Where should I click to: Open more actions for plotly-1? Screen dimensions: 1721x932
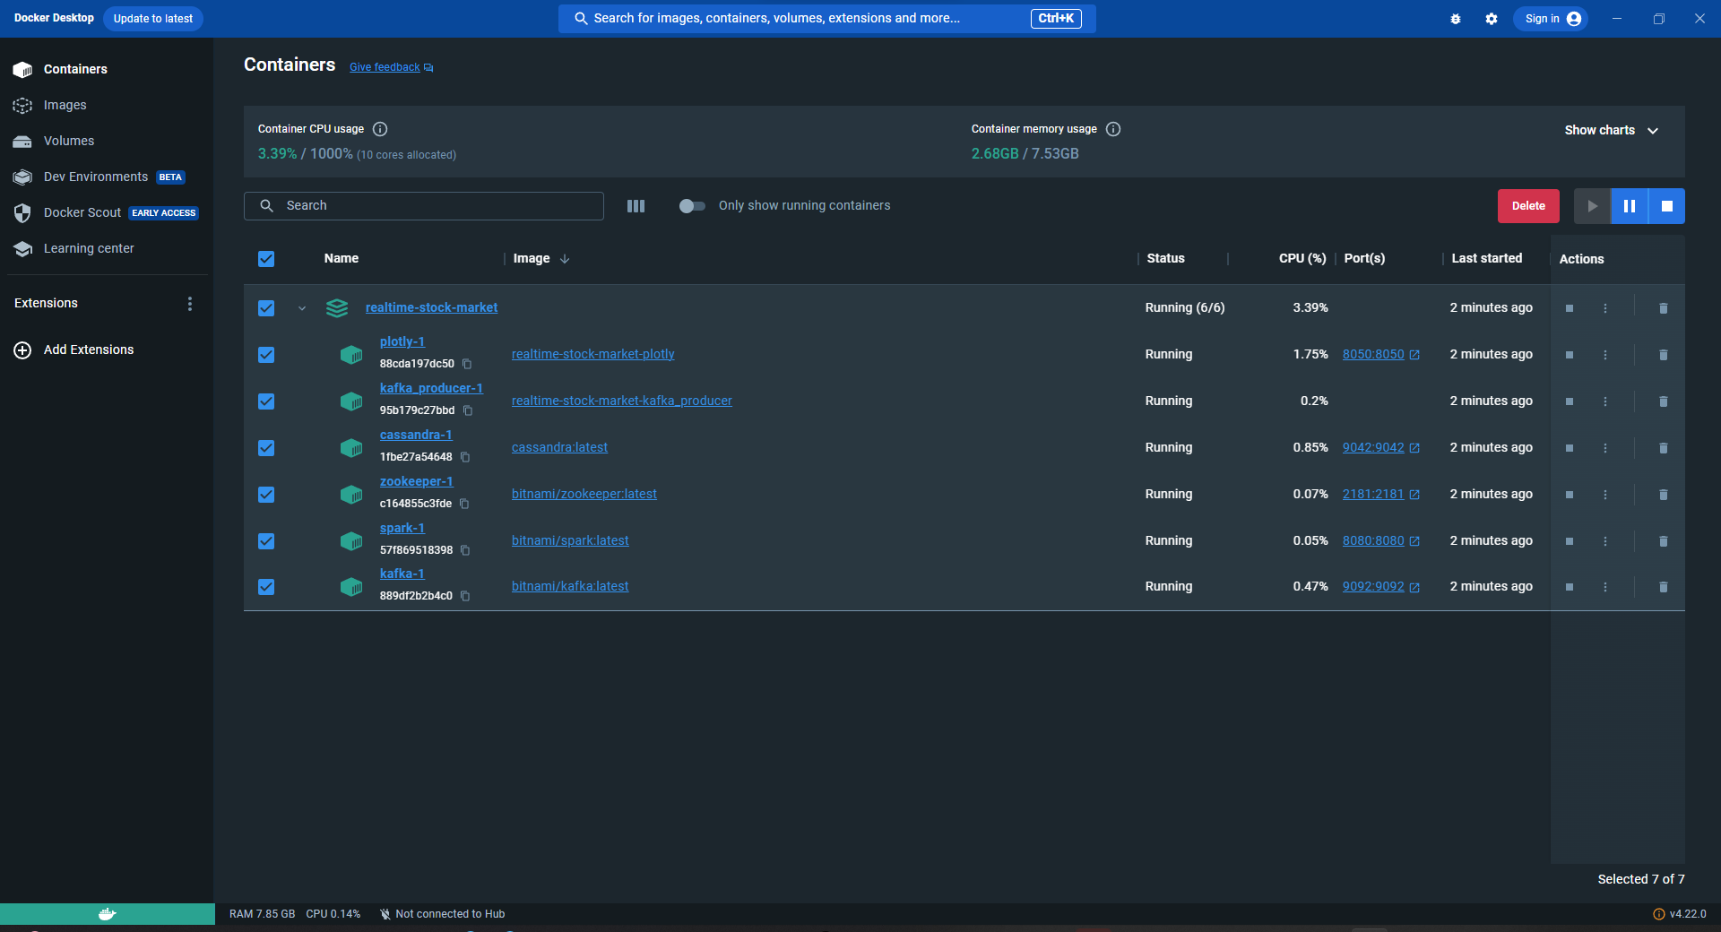[x=1605, y=355]
